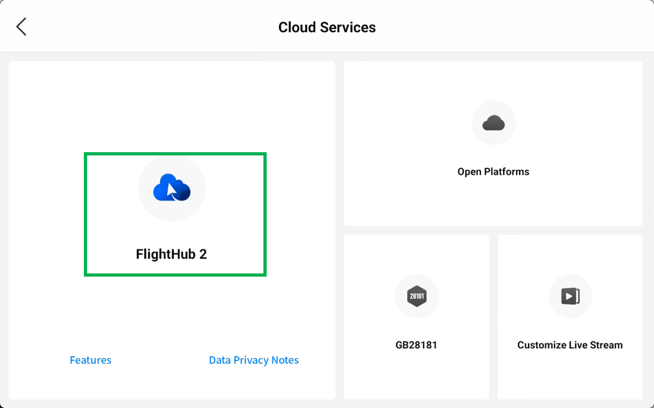View the Data Privacy Notes link

point(254,360)
